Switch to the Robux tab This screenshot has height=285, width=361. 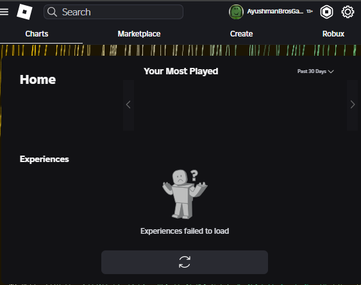(333, 34)
